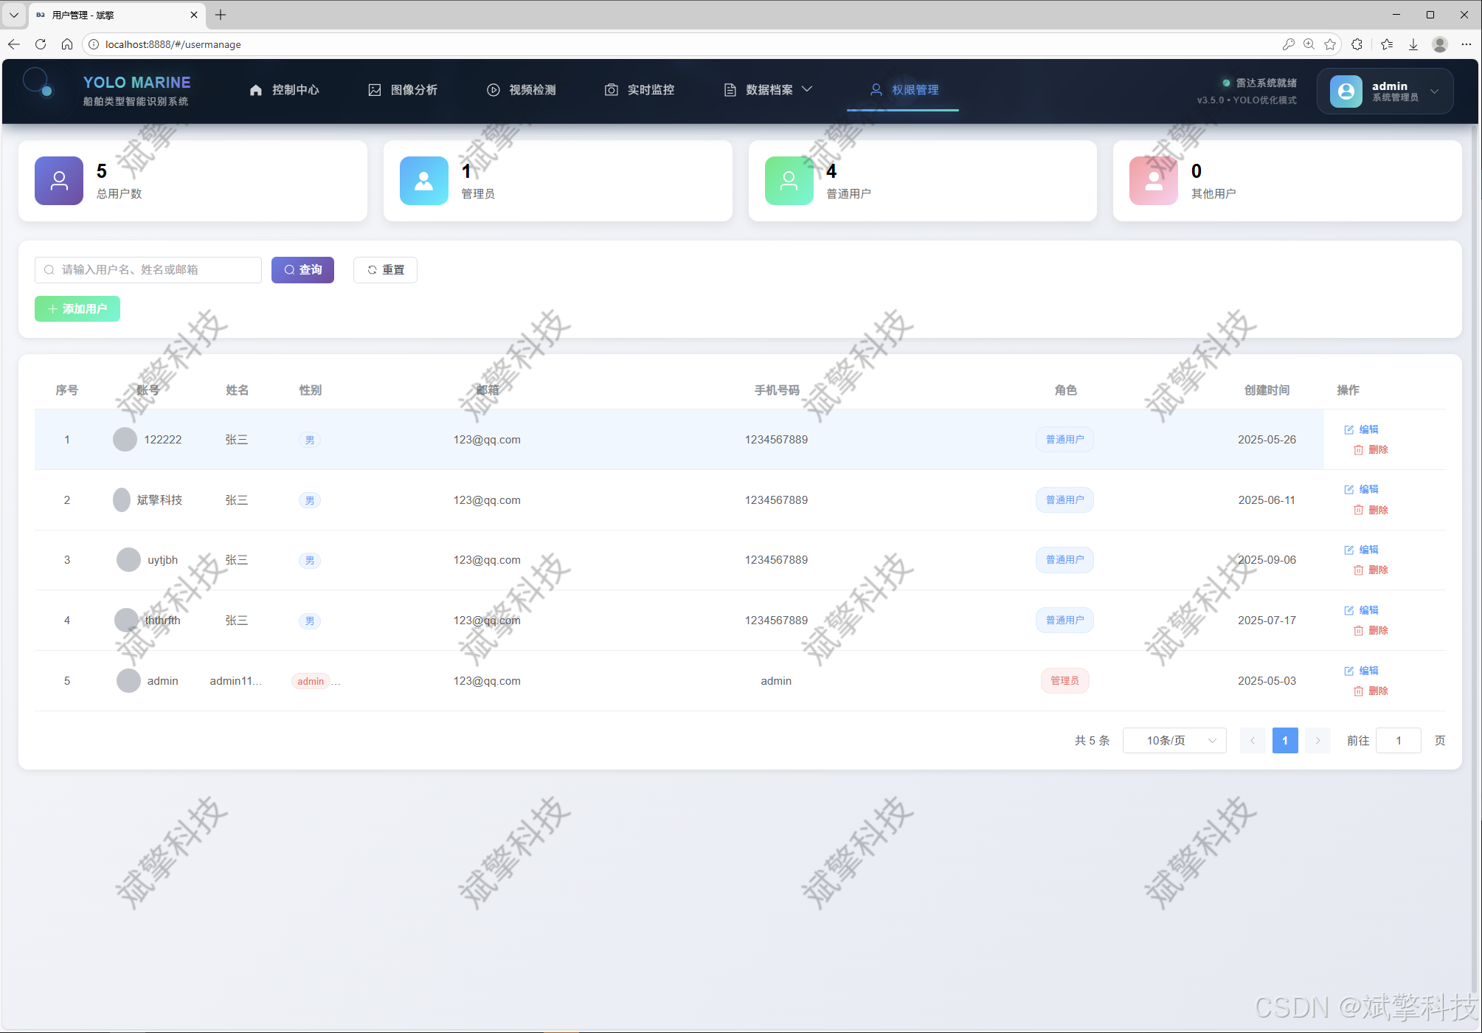The image size is (1482, 1033).
Task: Click the purple total users icon
Action: pos(59,181)
